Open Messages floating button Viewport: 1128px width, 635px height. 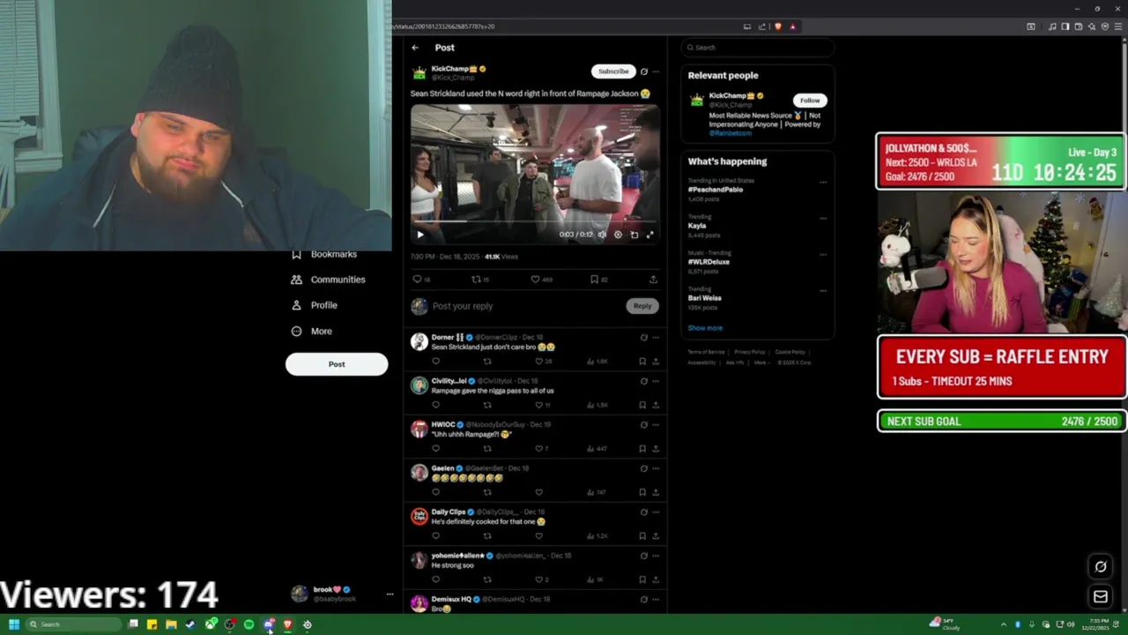pyautogui.click(x=1101, y=597)
